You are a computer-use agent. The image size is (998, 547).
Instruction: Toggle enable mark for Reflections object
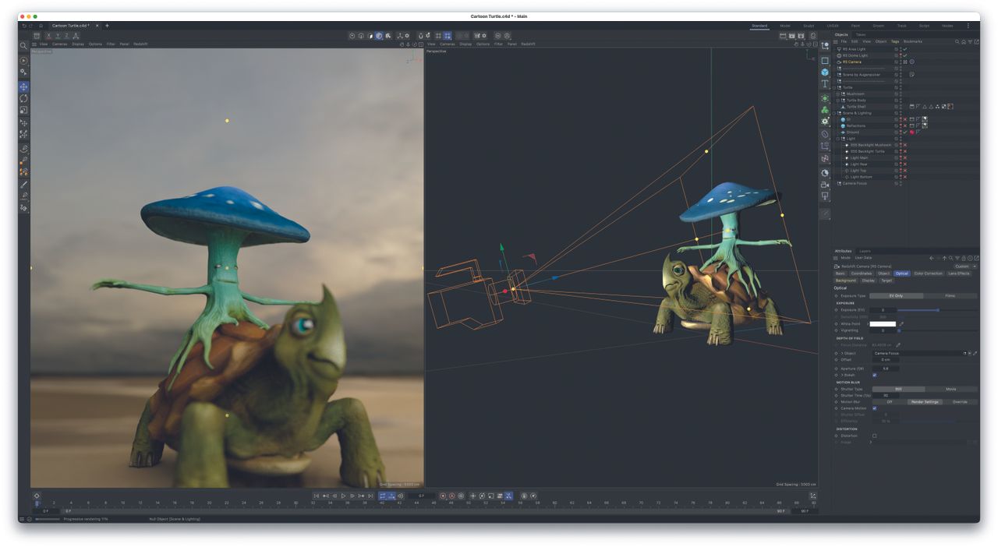pos(904,125)
